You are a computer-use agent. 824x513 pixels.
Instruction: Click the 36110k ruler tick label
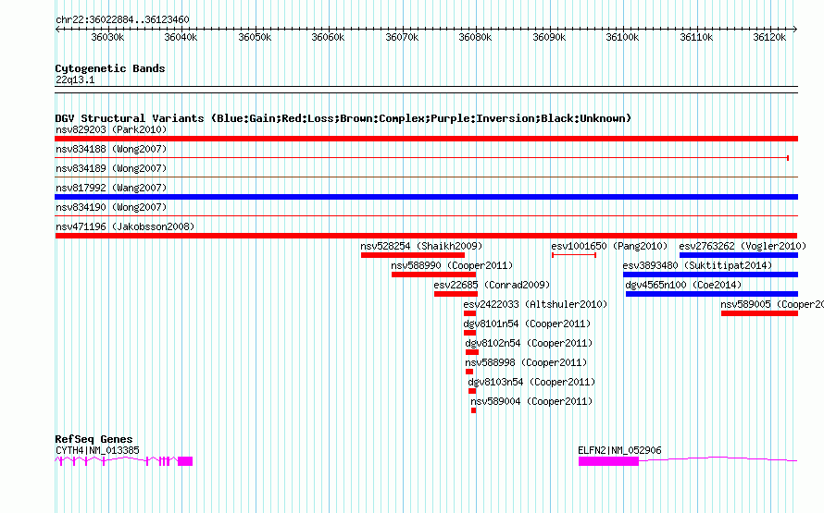(x=696, y=37)
